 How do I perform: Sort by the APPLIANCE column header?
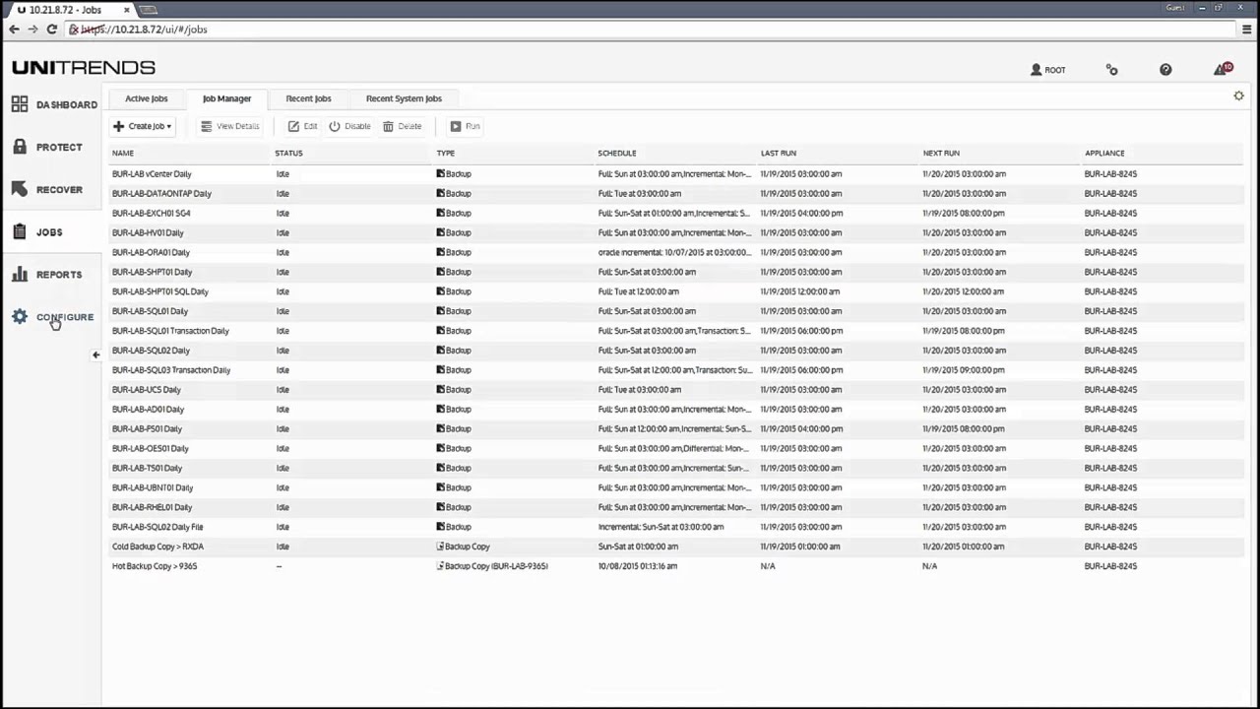tap(1103, 153)
